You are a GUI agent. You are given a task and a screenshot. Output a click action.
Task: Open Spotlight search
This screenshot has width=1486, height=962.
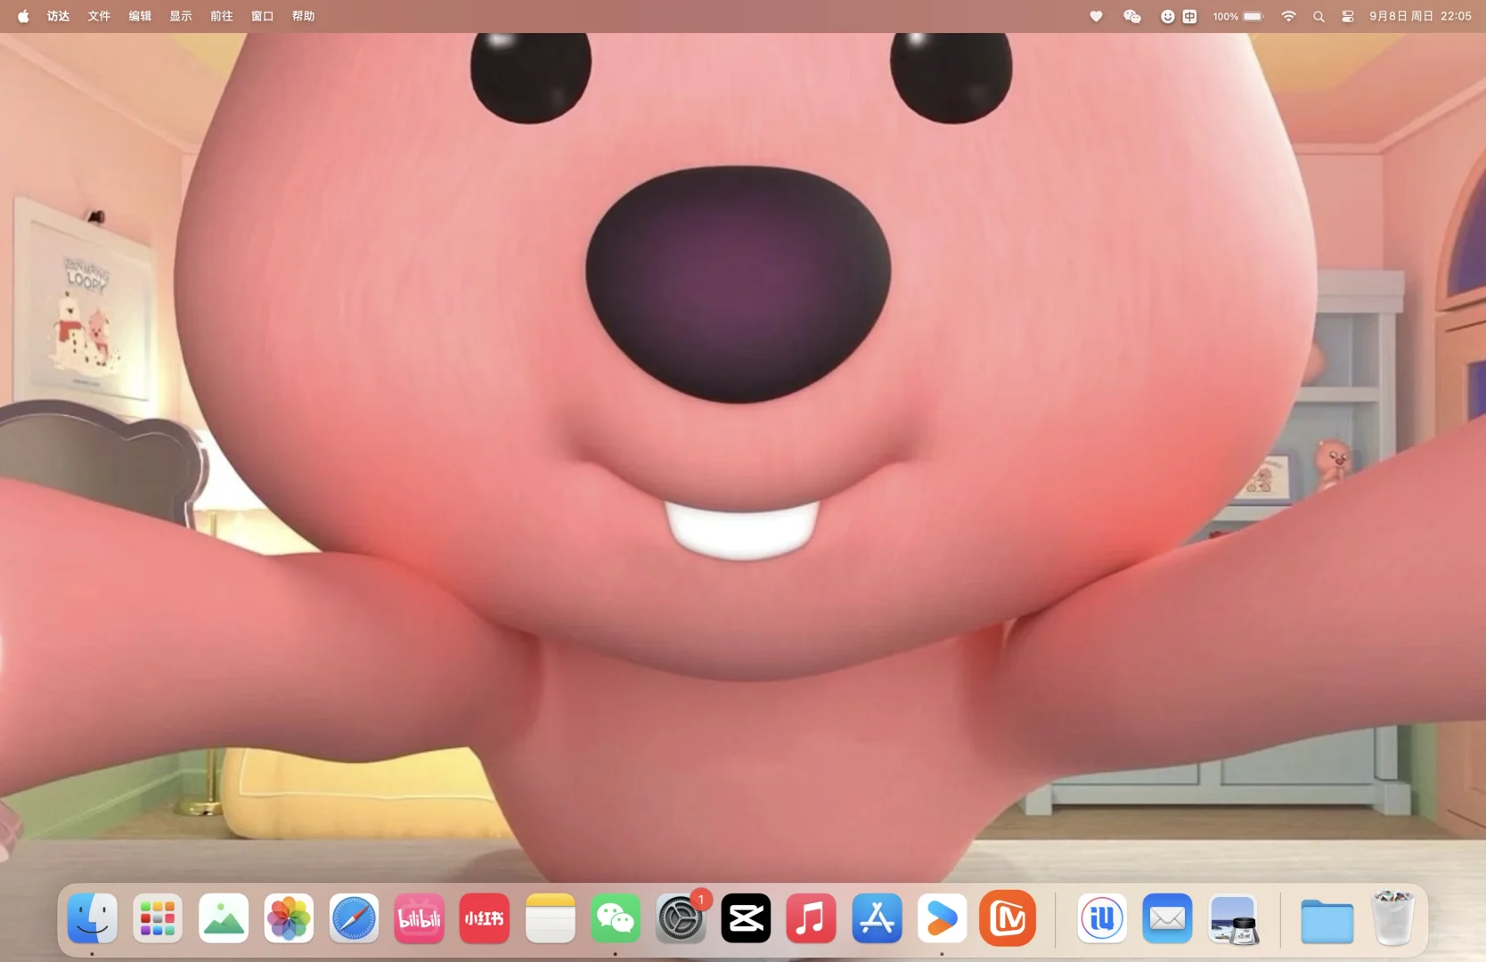pos(1319,16)
